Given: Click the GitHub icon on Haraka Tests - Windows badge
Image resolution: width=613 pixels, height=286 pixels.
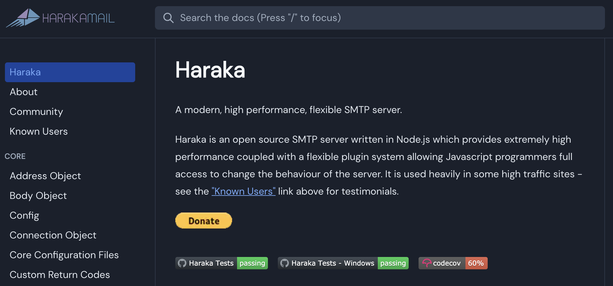Looking at the screenshot, I should [x=285, y=263].
